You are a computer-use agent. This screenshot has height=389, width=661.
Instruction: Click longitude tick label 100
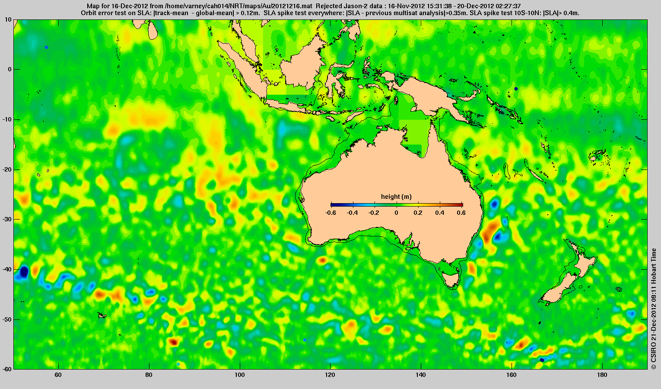[239, 375]
